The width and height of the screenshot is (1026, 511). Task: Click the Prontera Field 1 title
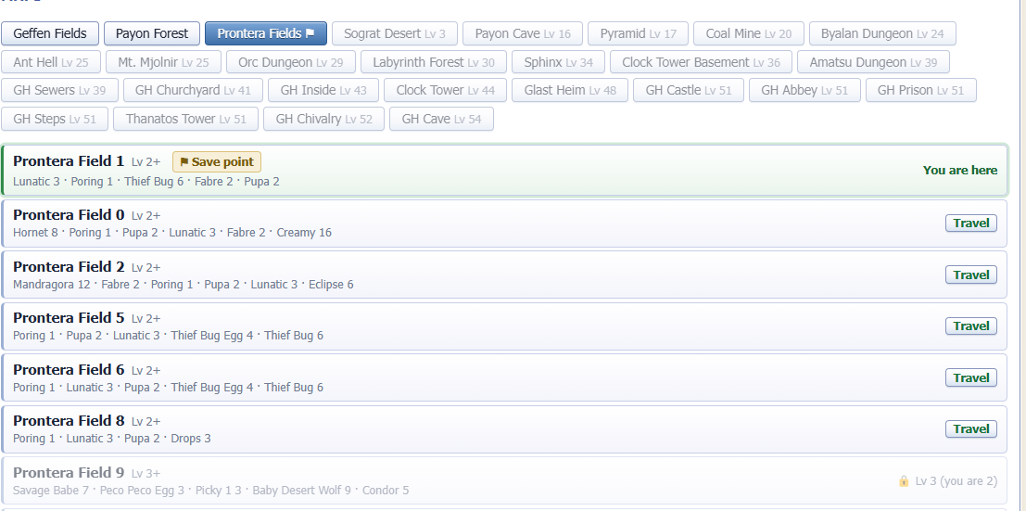click(x=69, y=161)
